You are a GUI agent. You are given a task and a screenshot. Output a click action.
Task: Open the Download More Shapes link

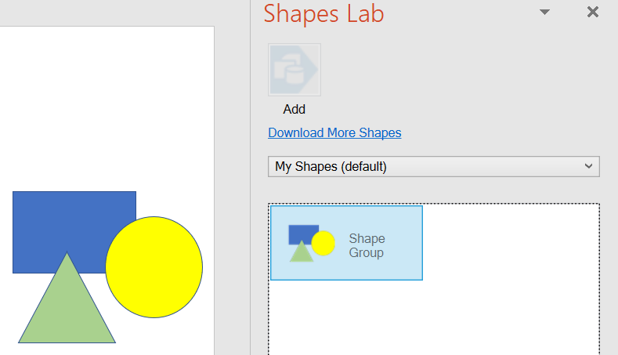pos(334,132)
